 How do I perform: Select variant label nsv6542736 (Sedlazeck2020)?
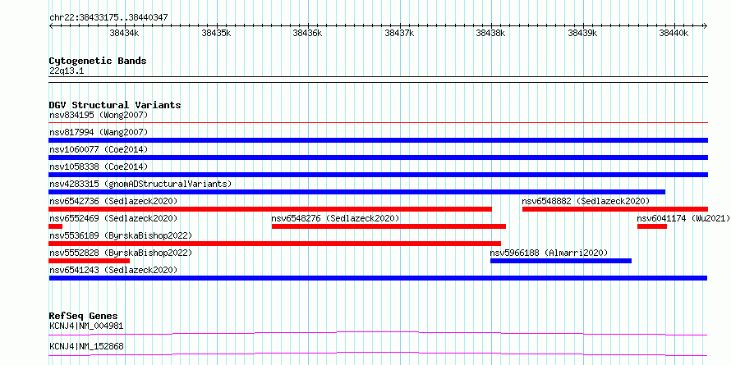click(113, 201)
